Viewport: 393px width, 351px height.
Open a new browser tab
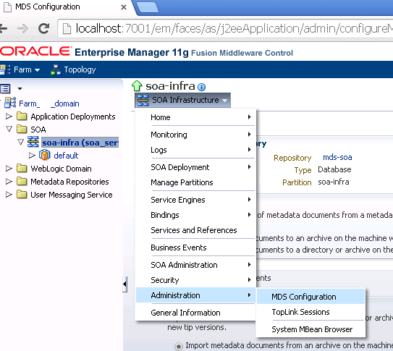click(x=148, y=7)
